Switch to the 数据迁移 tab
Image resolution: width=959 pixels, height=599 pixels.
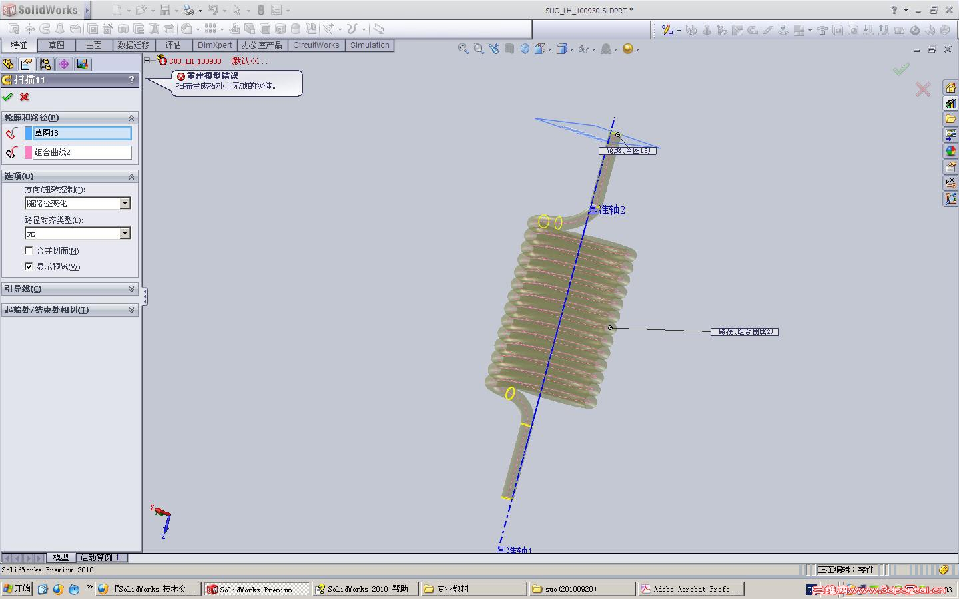[133, 45]
